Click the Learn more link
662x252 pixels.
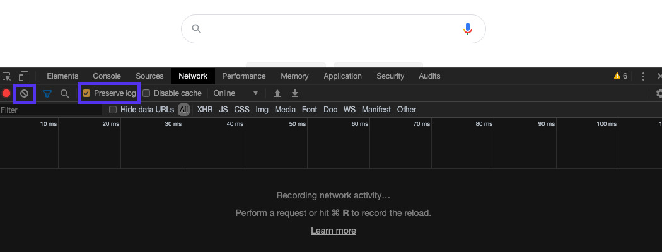click(x=333, y=231)
